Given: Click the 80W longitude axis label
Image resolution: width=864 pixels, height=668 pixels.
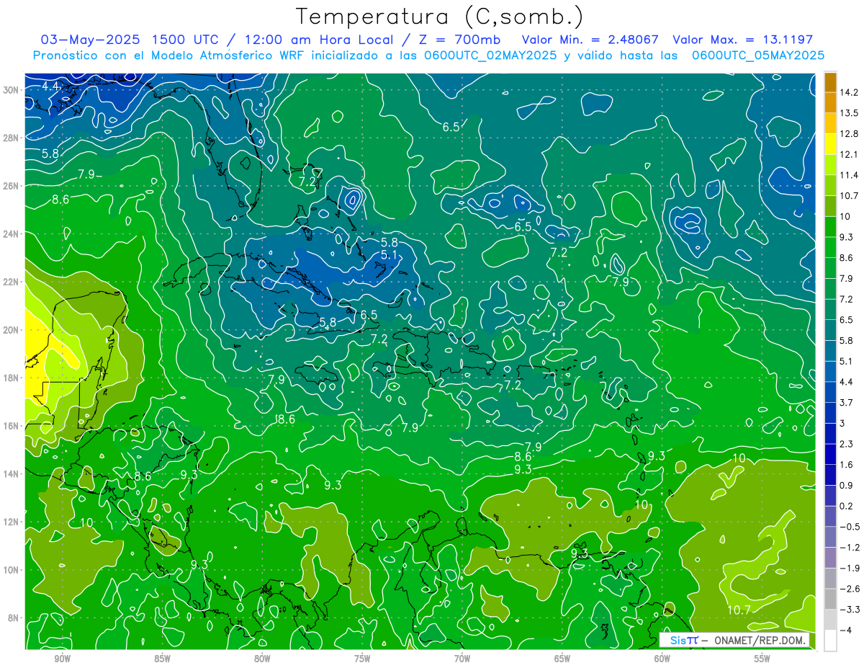Looking at the screenshot, I should click(x=262, y=659).
